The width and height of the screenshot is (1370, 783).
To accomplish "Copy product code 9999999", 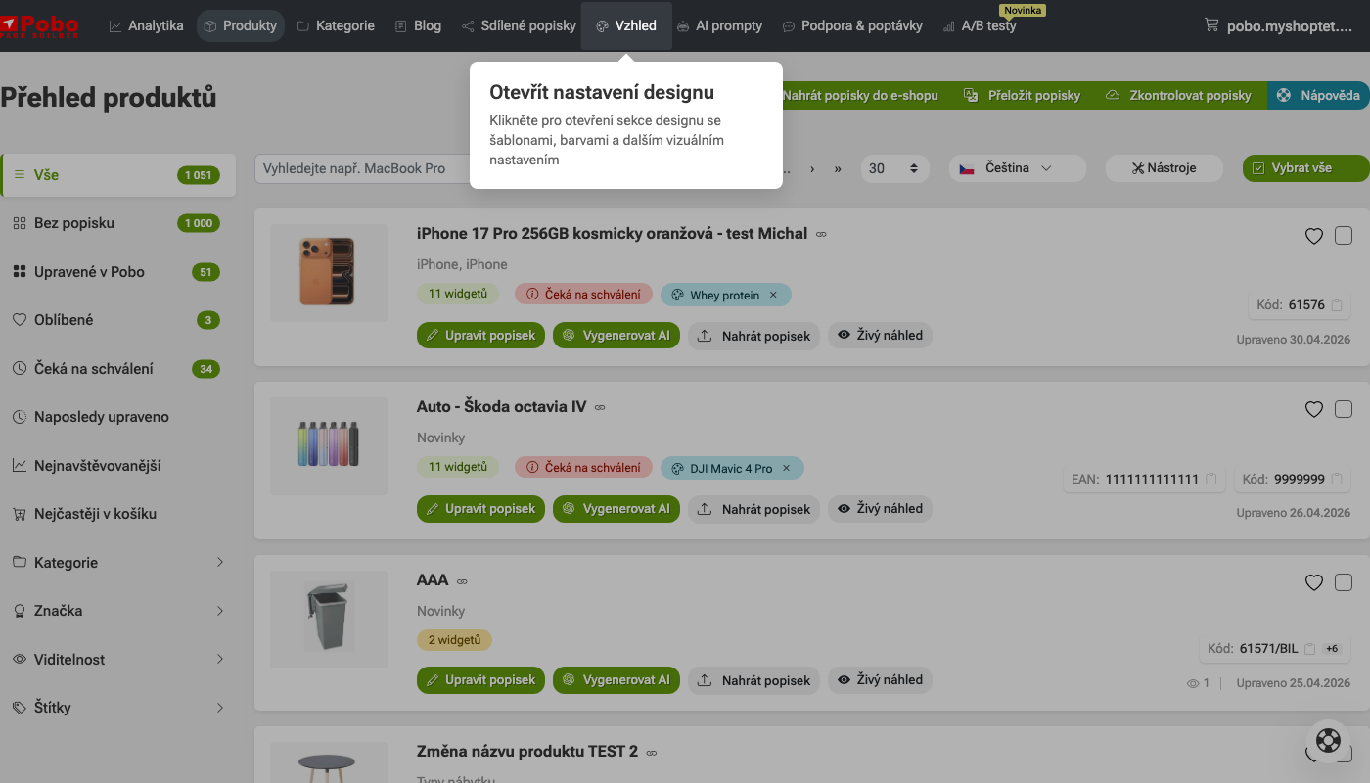I will [x=1337, y=480].
